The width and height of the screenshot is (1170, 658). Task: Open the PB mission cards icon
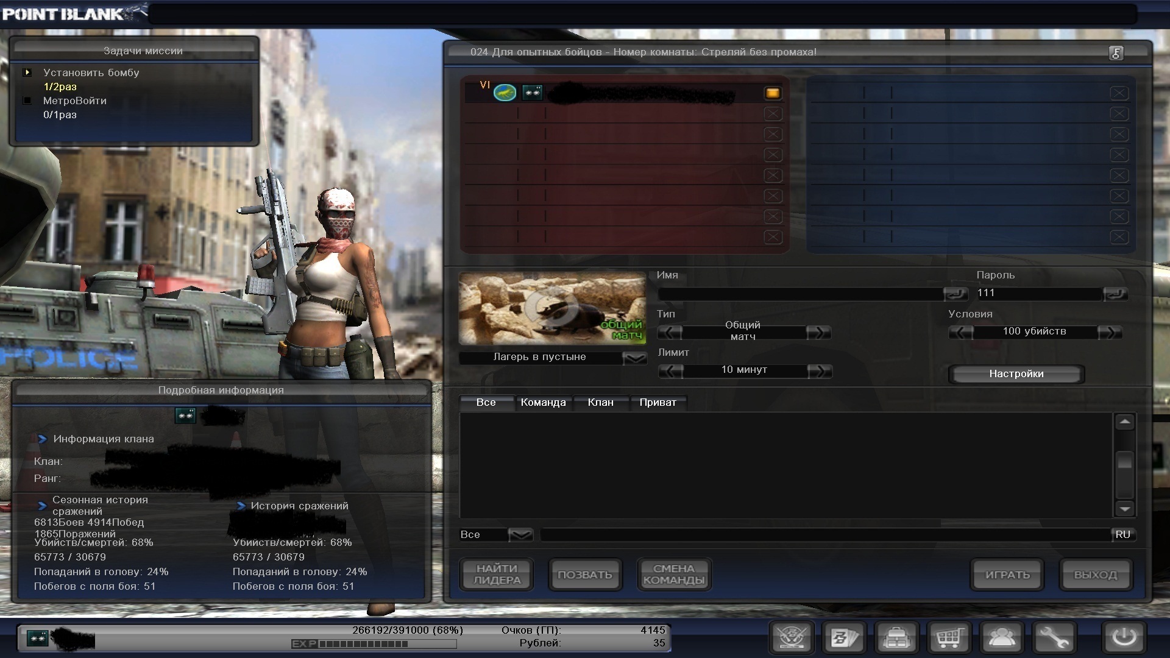click(x=844, y=638)
